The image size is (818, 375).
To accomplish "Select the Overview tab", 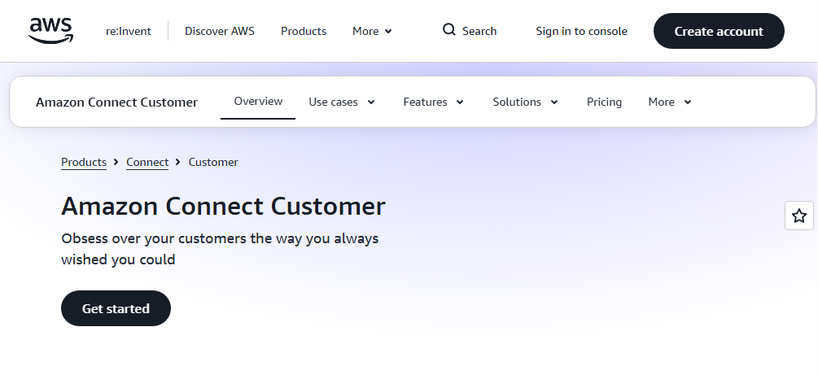I will tap(258, 101).
